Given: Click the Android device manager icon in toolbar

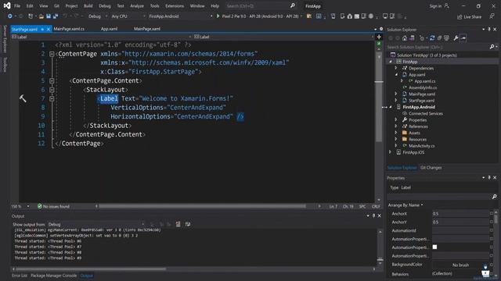Looking at the screenshot, I should [333, 16].
